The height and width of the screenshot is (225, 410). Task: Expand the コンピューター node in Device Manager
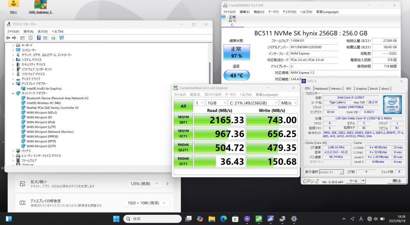(x=13, y=50)
